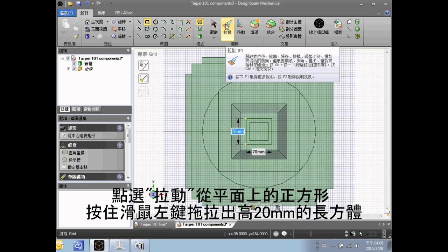448x252 pixels.
Task: Switch to the 顯示 ribbon tab
Action: (x=101, y=13)
